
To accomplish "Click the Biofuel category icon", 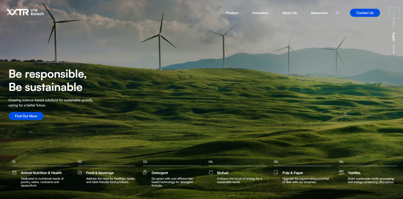I will [x=210, y=173].
